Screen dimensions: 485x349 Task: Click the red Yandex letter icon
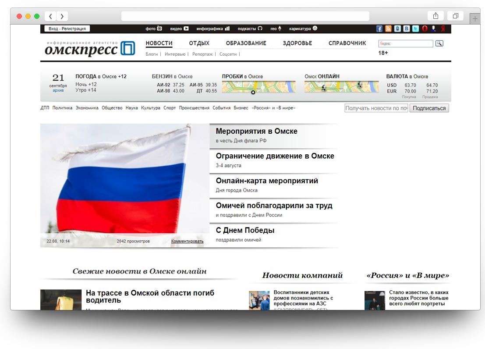pos(443,29)
